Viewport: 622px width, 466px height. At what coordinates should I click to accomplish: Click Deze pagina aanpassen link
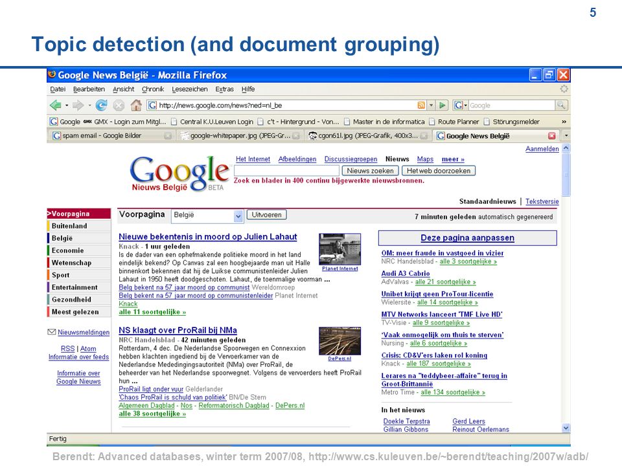pos(467,238)
